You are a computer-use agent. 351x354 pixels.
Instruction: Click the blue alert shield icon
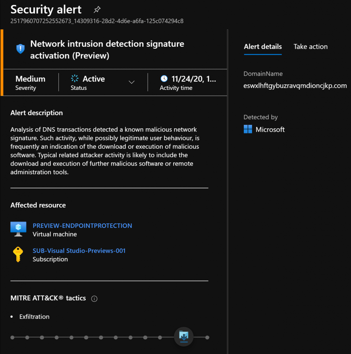click(20, 49)
